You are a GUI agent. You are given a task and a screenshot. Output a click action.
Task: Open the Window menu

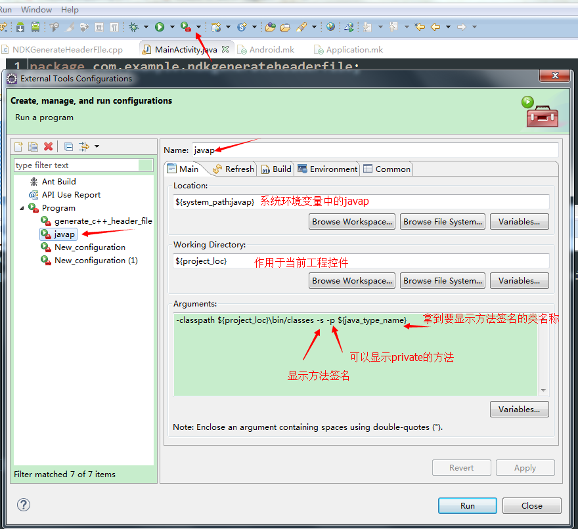[x=36, y=10]
